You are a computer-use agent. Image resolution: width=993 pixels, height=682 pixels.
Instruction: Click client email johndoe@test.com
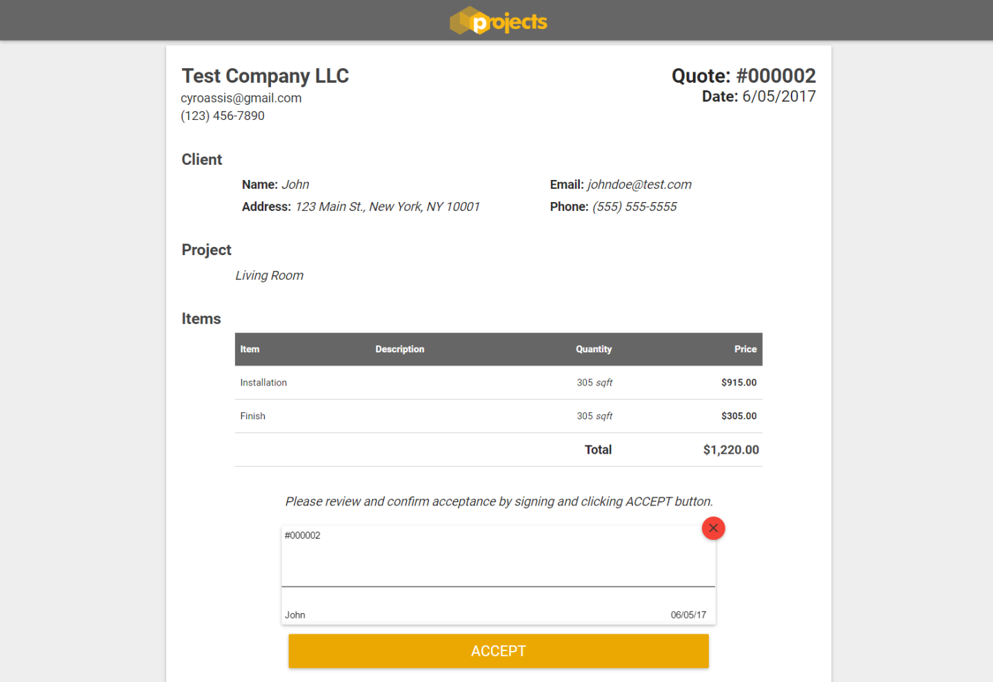point(639,185)
